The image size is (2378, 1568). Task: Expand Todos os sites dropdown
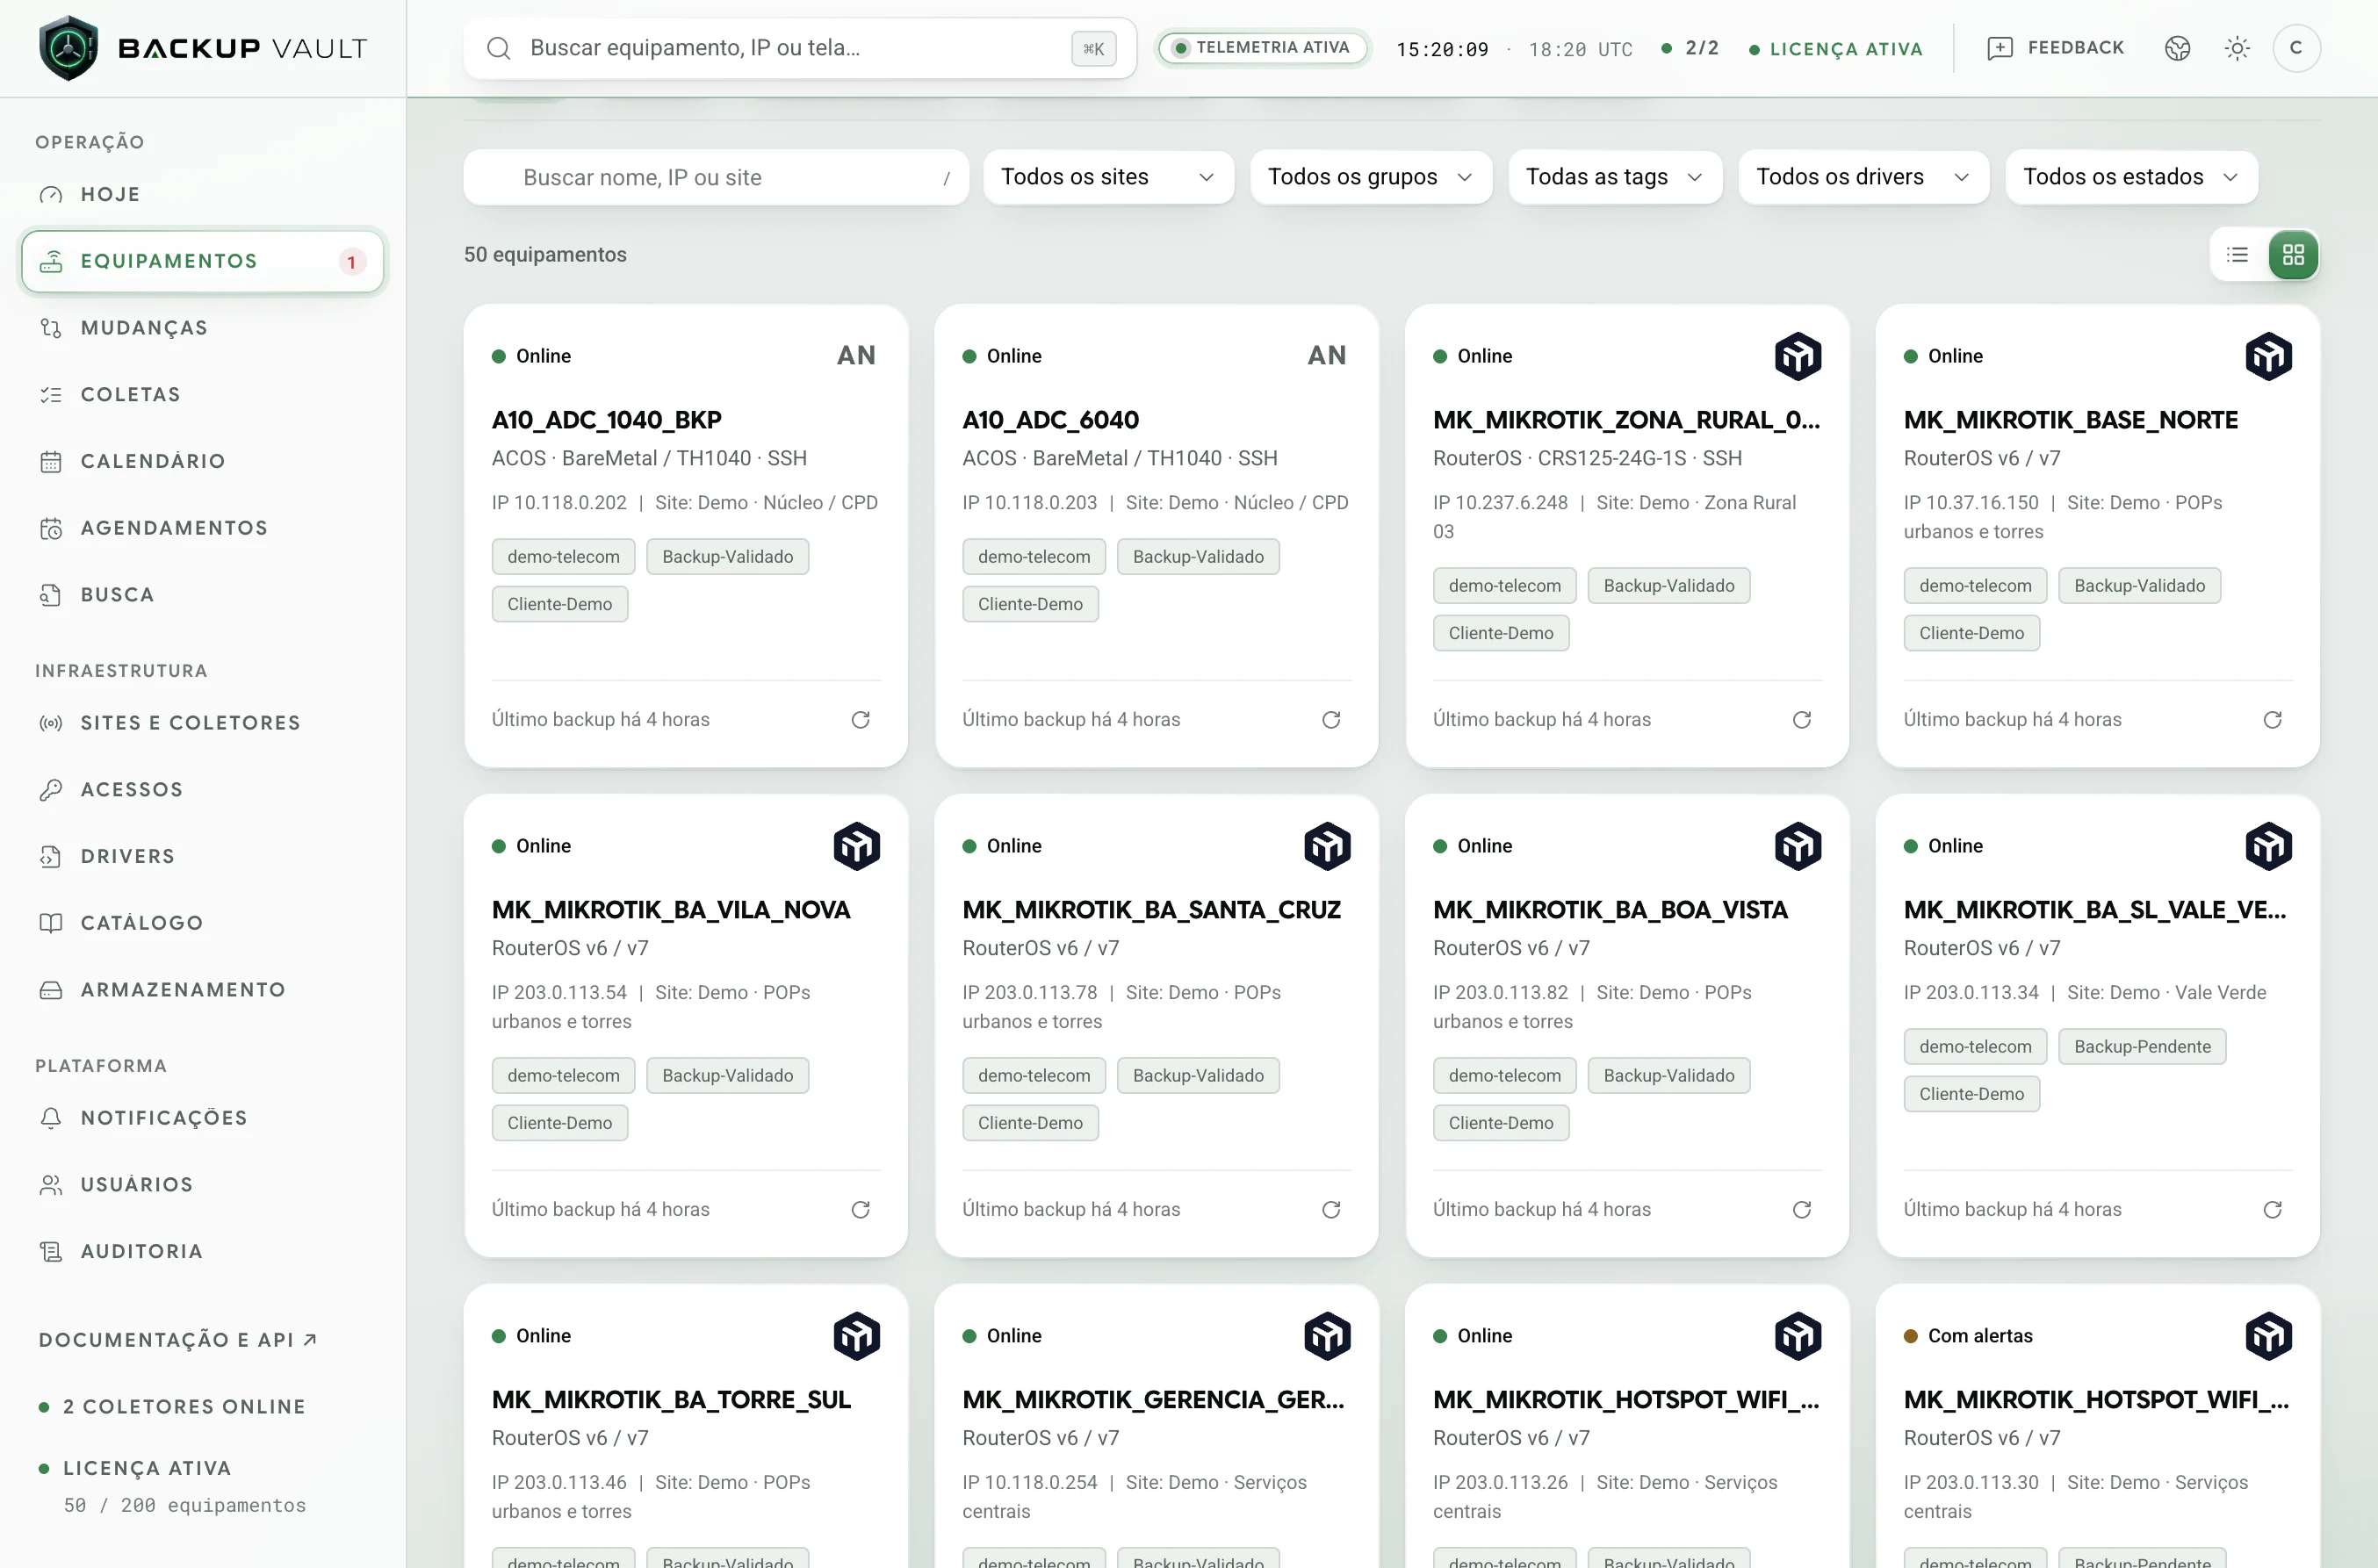[x=1108, y=177]
